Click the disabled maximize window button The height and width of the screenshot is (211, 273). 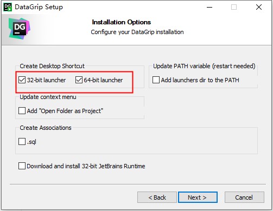coord(234,7)
